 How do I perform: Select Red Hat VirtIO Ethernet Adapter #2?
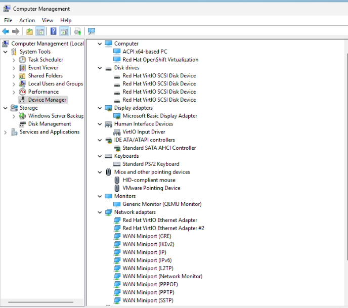point(163,228)
